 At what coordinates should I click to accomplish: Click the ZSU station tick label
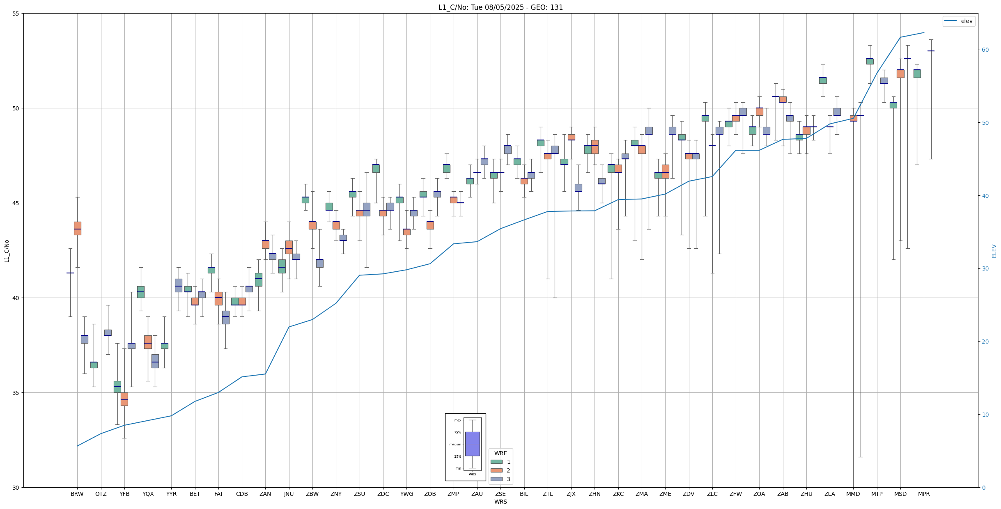359,494
